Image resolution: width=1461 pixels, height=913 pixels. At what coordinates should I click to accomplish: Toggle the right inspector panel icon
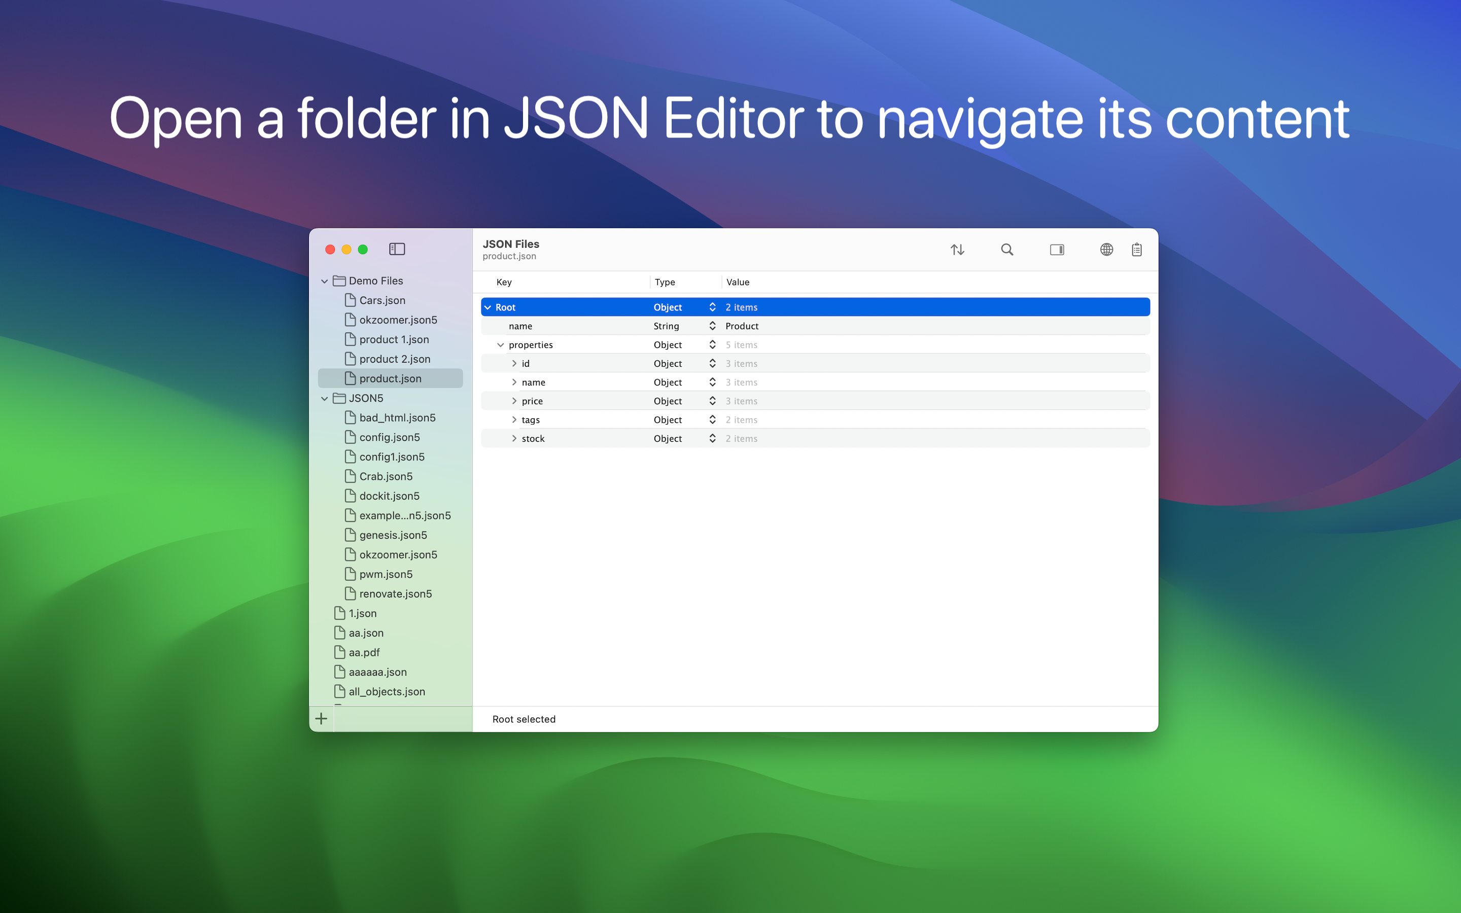(x=1057, y=250)
